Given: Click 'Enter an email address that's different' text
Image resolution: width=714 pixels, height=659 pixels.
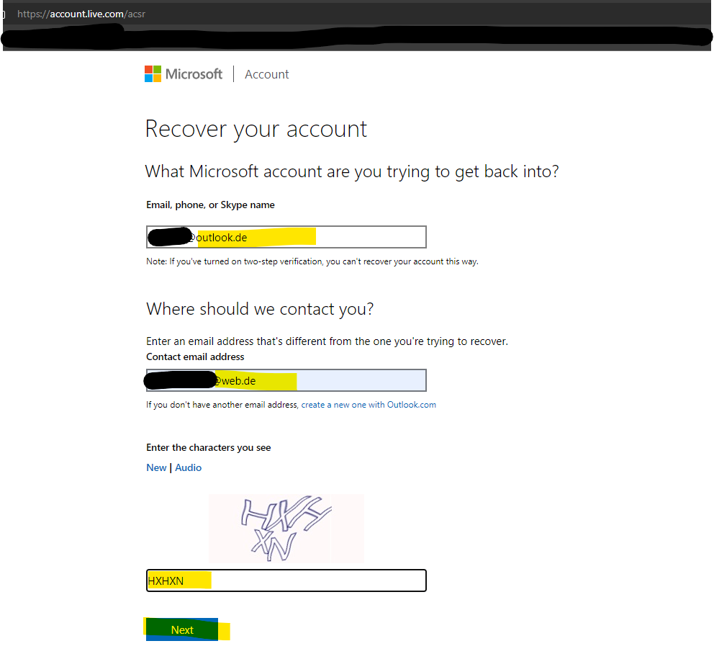Looking at the screenshot, I should [x=327, y=341].
